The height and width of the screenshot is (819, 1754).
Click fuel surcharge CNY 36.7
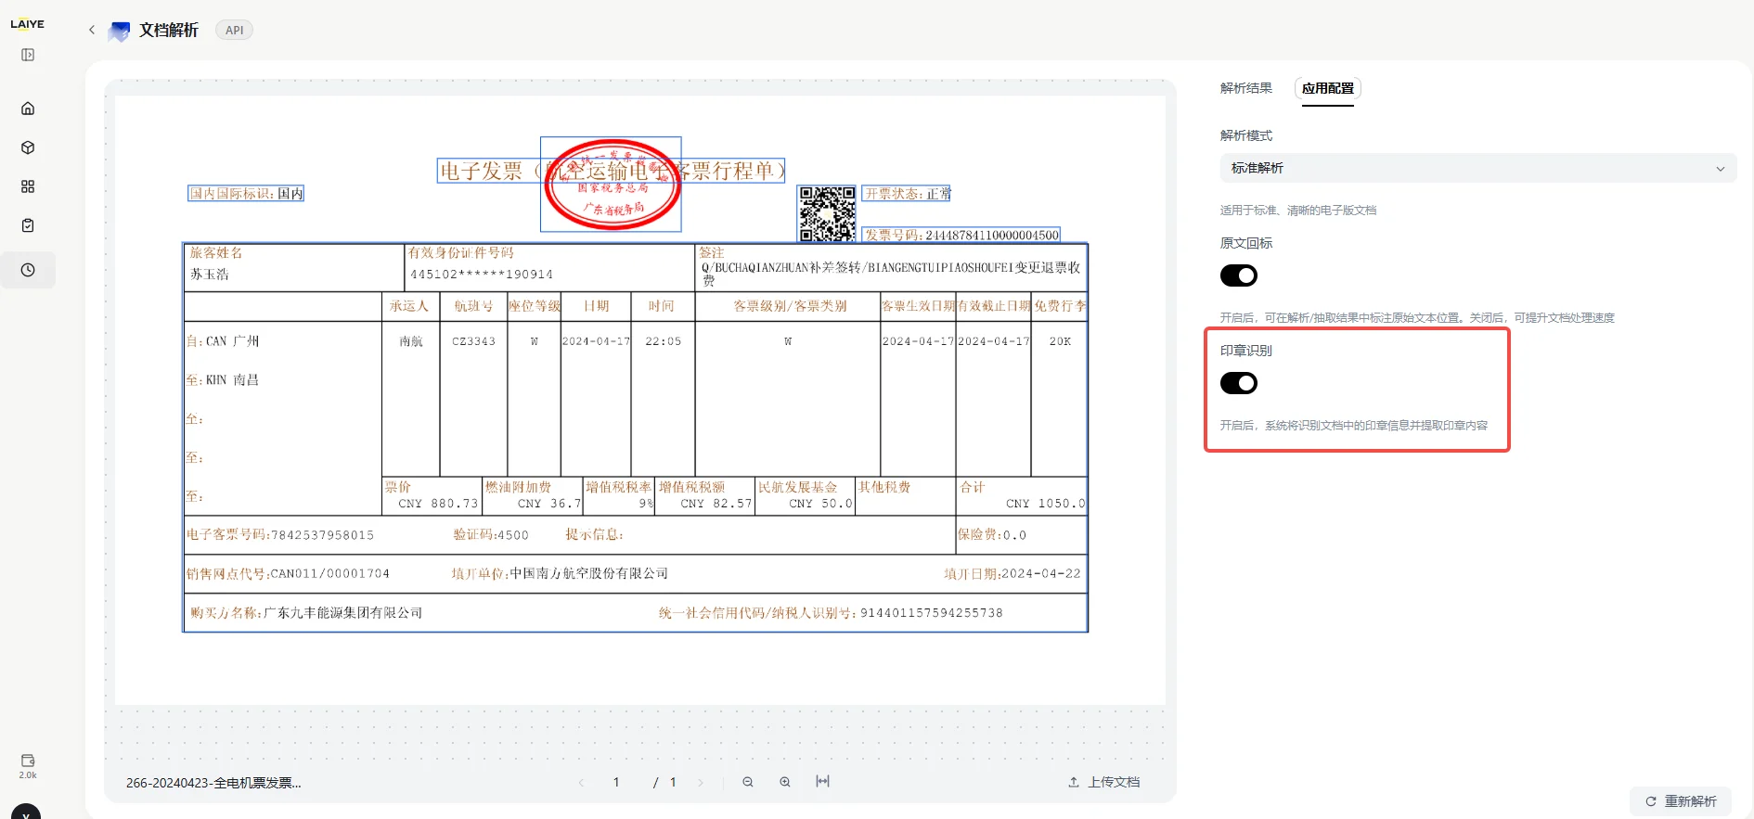tap(549, 504)
